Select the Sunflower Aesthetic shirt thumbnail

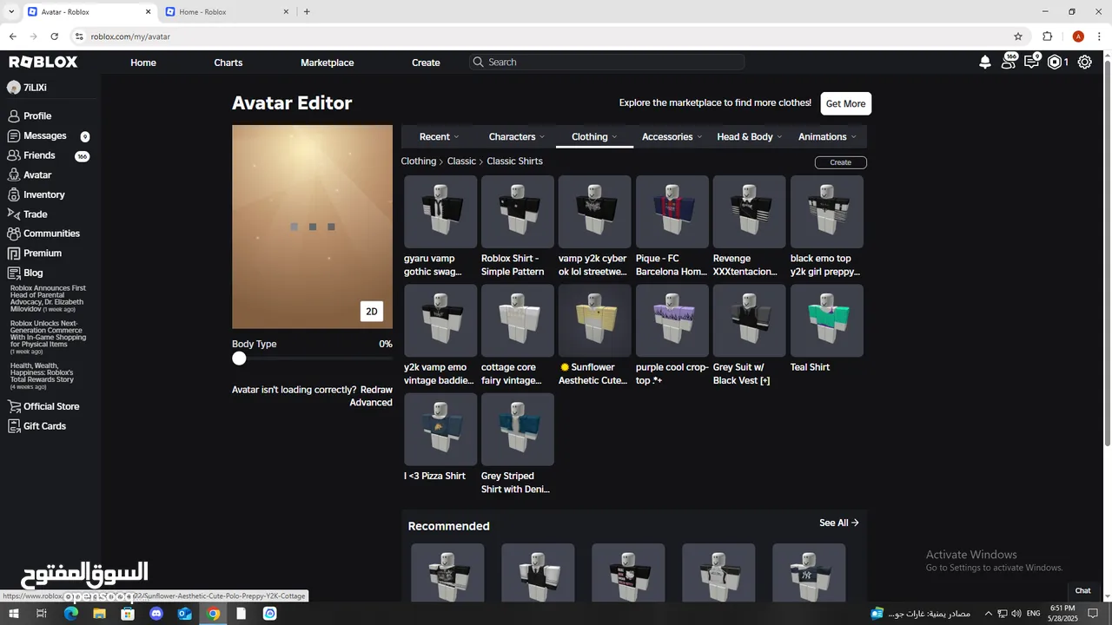pyautogui.click(x=595, y=320)
